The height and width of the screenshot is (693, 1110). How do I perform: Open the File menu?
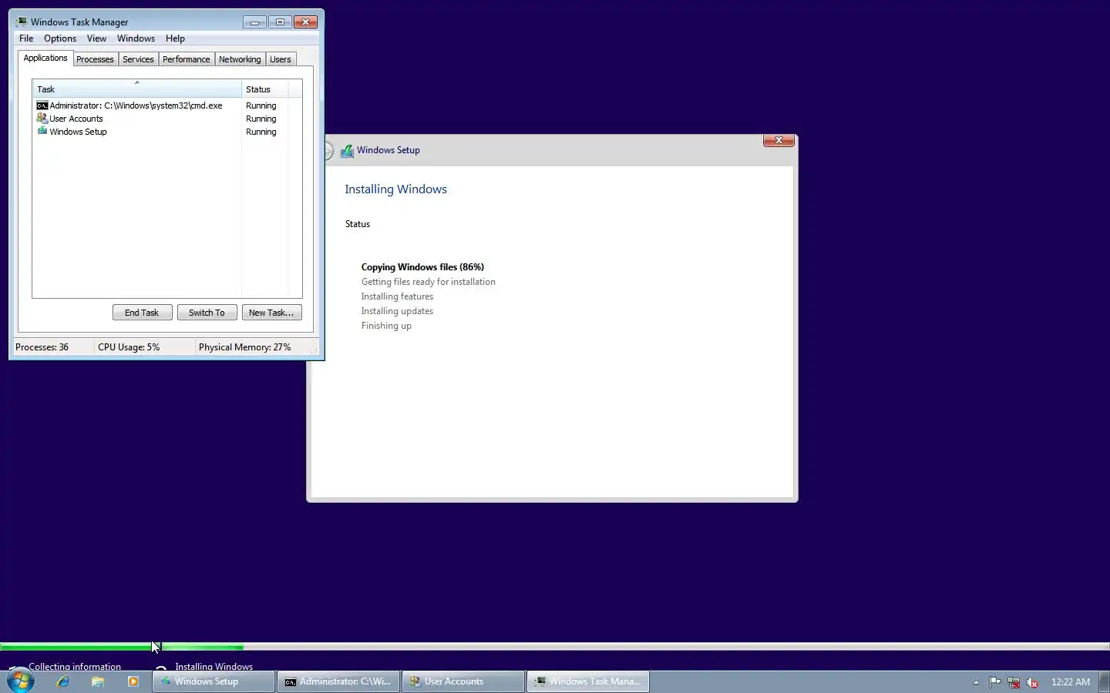pyautogui.click(x=26, y=38)
